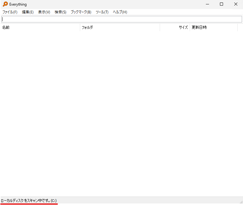Viewport: 243px width, 205px height.
Task: Maximize the Everything window
Action: (221, 4)
